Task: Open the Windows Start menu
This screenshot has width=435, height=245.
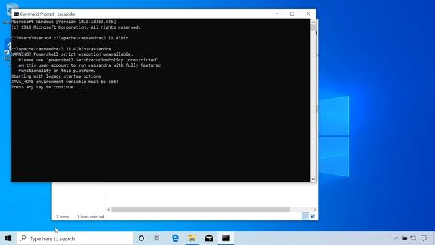Action: pyautogui.click(x=8, y=238)
